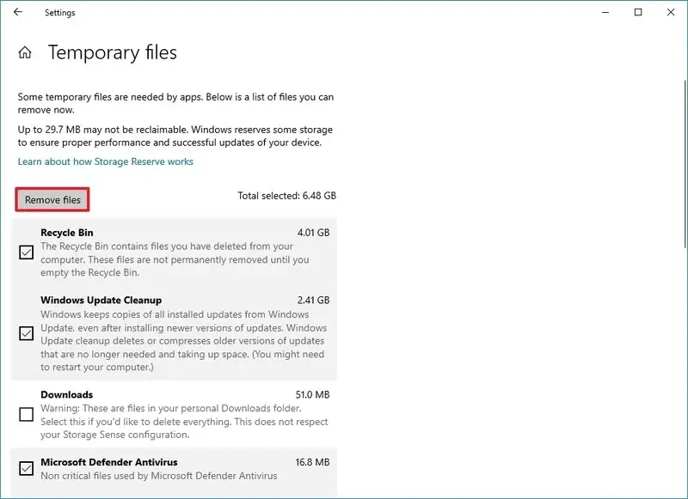Enable the Downloads checkbox
688x499 pixels.
(27, 414)
